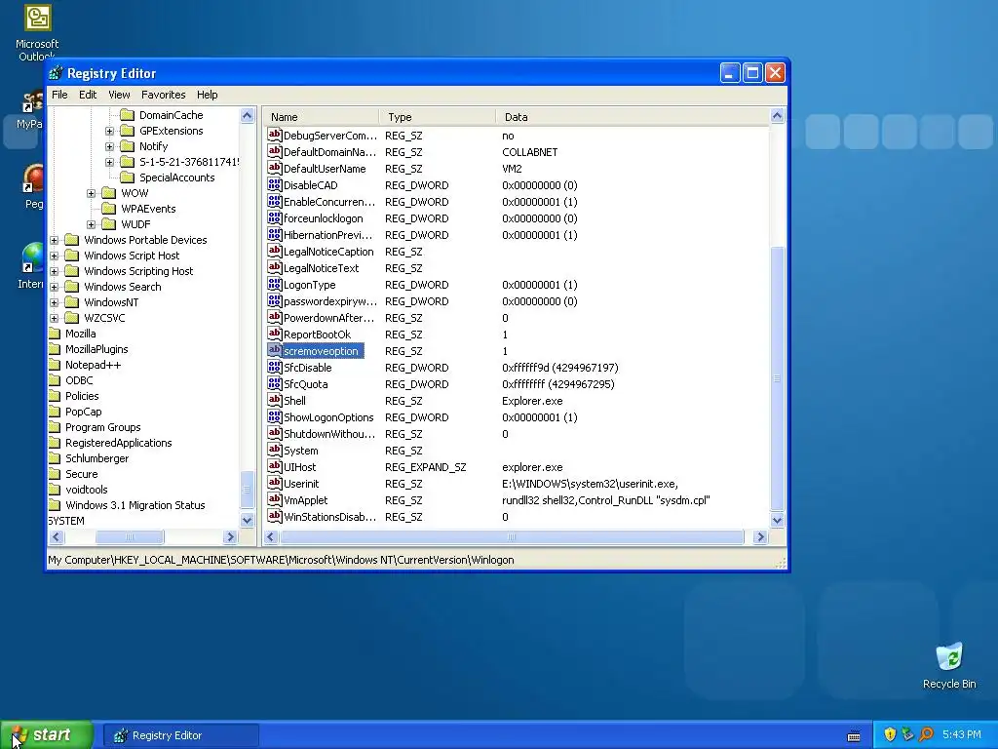This screenshot has height=749, width=998.
Task: Expand the WUDF tree node
Action: 91,224
